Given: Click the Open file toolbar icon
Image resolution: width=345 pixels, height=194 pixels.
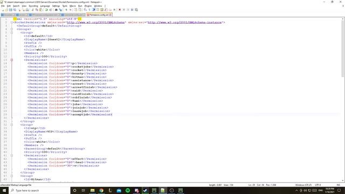Looking at the screenshot, I should pyautogui.click(x=6, y=10).
